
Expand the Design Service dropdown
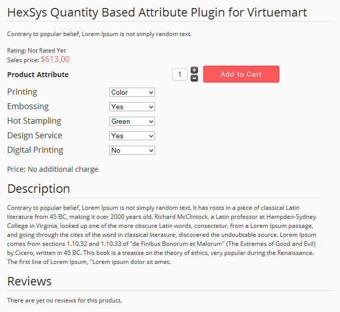tap(132, 136)
